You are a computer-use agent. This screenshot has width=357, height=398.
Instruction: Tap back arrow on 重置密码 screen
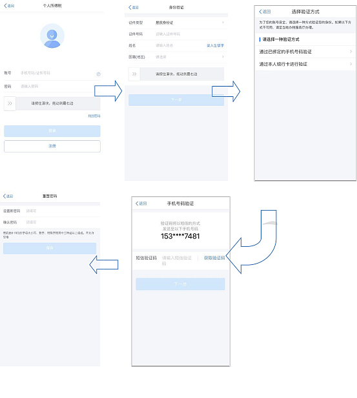pos(8,196)
